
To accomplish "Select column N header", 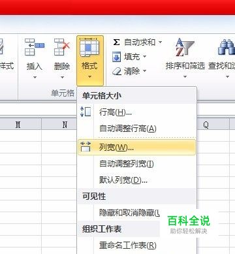I will click(59, 125).
